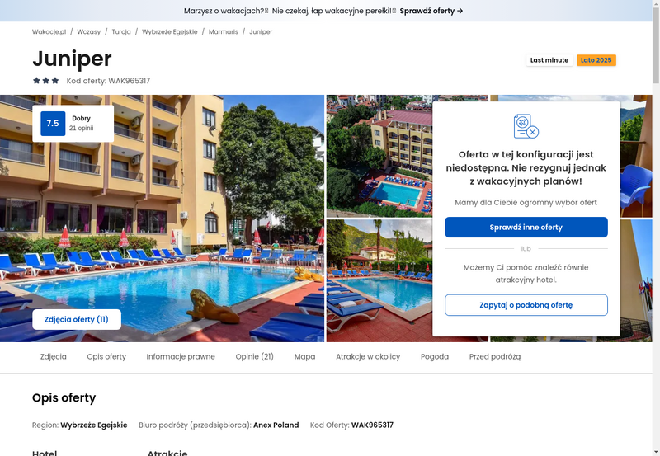660x456 pixels.
Task: Click the three-star hotel rating icons
Action: coord(46,80)
